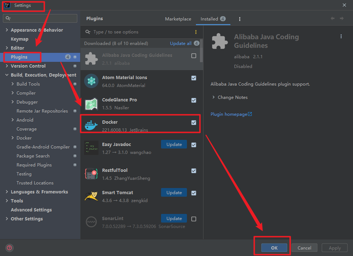Select Version Control in the settings tree

[x=28, y=66]
